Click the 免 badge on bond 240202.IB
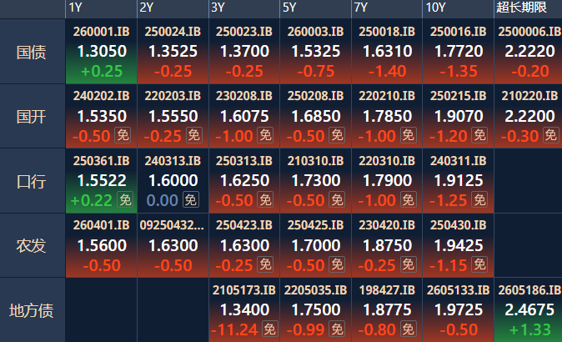This screenshot has width=562, height=342. click(123, 135)
